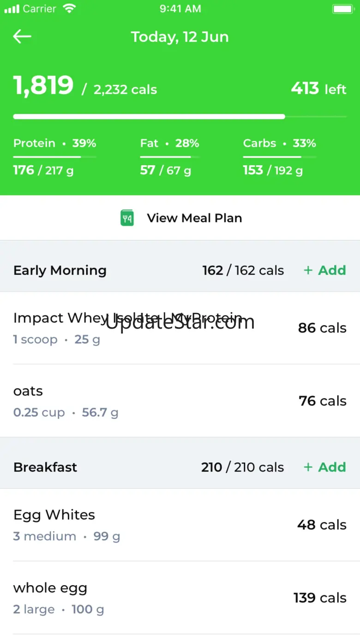The height and width of the screenshot is (640, 360).
Task: Select the Early Morning section header
Action: 60,270
